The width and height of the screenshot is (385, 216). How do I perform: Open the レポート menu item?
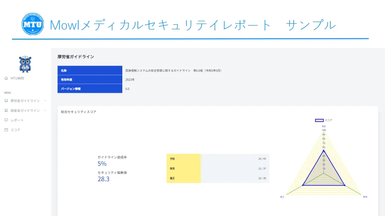17,120
